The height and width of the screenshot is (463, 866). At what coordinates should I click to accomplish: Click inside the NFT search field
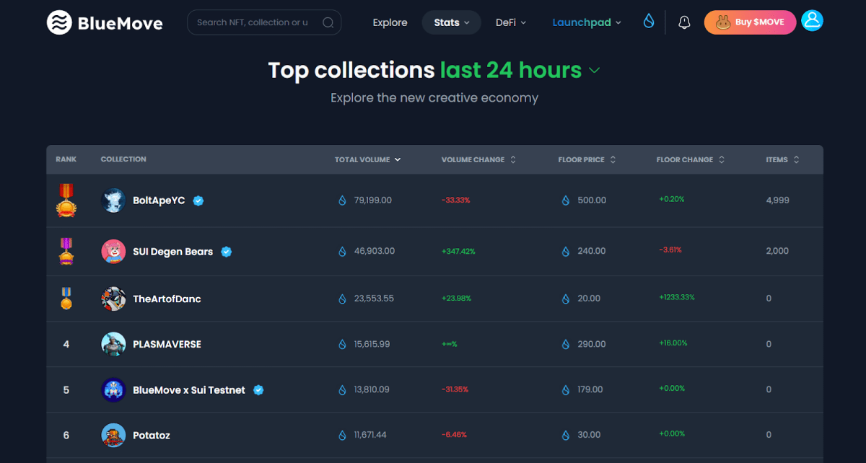tap(253, 22)
